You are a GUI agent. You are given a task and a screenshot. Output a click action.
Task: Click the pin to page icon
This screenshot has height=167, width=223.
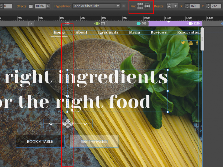pos(148,6)
